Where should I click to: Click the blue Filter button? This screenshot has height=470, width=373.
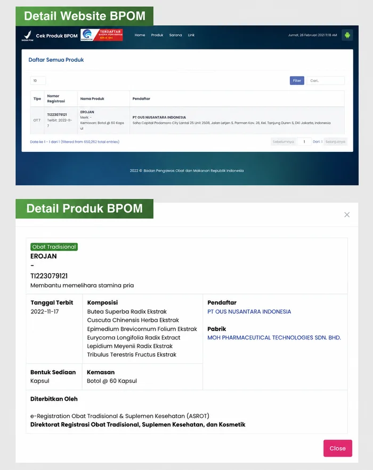pyautogui.click(x=297, y=80)
